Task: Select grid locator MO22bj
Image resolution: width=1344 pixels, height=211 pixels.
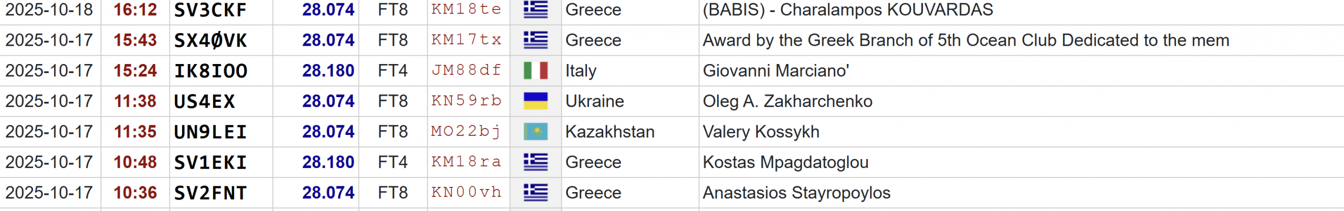Action: 466,131
